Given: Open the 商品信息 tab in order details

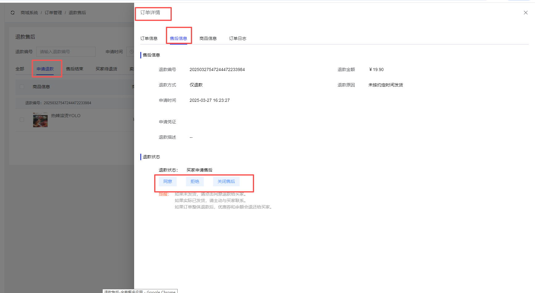Looking at the screenshot, I should [x=208, y=38].
